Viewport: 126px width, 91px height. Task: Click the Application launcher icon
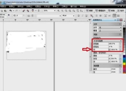[33, 11]
